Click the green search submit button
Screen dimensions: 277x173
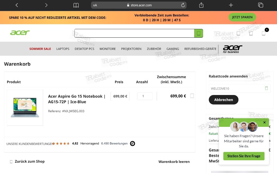[199, 33]
